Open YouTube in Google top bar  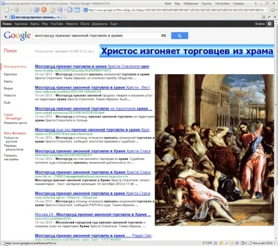pyautogui.click(x=57, y=24)
